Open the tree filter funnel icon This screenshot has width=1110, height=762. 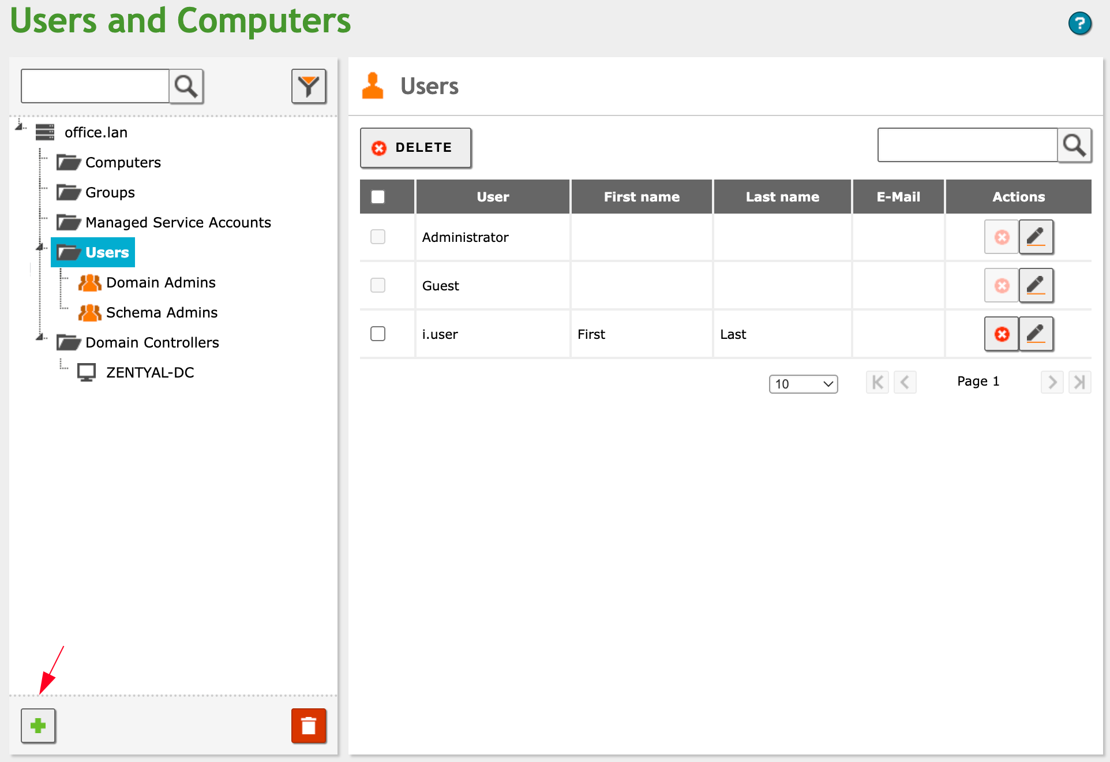[309, 87]
